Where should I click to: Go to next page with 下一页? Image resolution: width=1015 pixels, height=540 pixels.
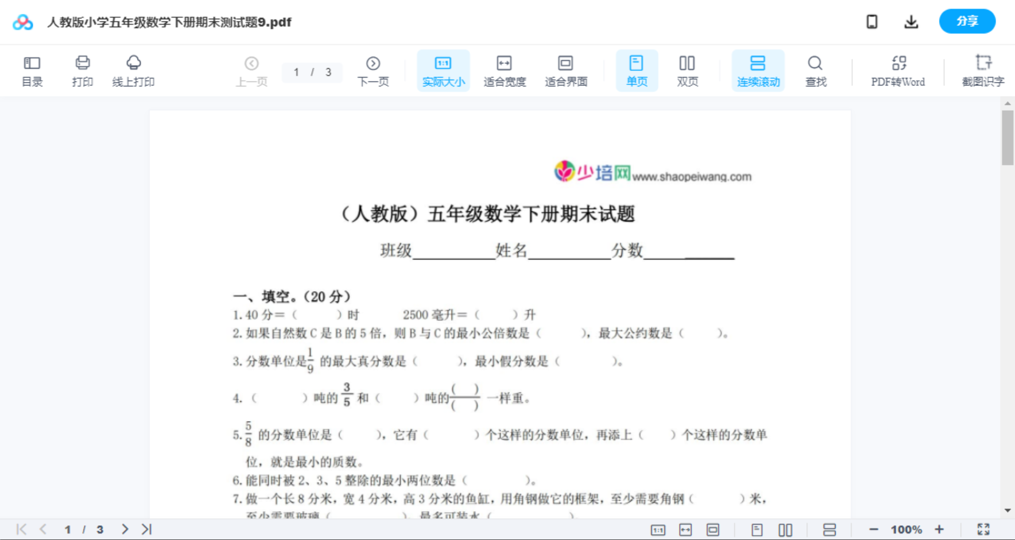[x=373, y=70]
